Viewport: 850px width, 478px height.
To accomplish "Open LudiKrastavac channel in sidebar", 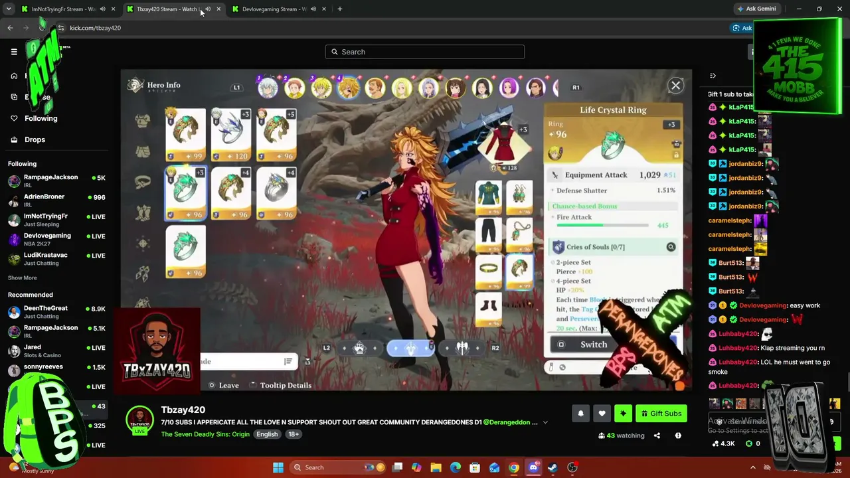I will (56, 258).
